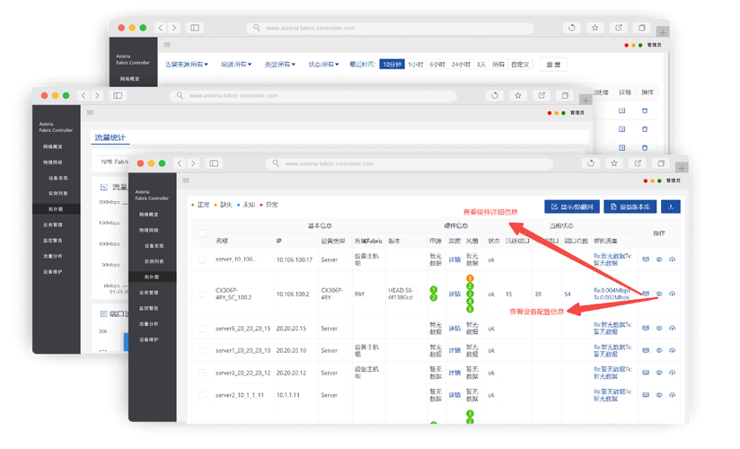This screenshot has height=449, width=740.
Task: Click reload icon in front browser window
Action: [590, 163]
